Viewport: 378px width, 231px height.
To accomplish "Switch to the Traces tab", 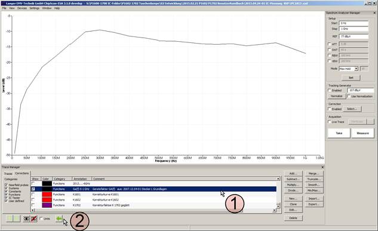I will (x=8, y=174).
